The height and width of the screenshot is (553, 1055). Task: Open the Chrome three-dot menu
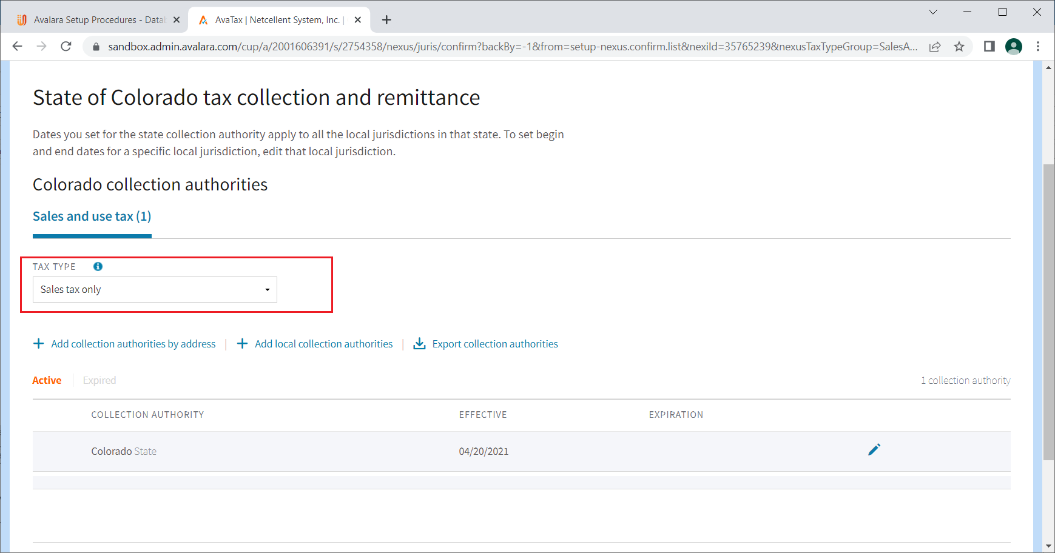tap(1038, 47)
